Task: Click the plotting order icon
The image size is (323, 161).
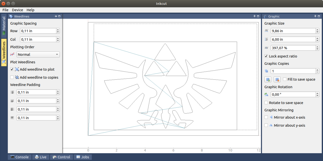Action: 13,55
